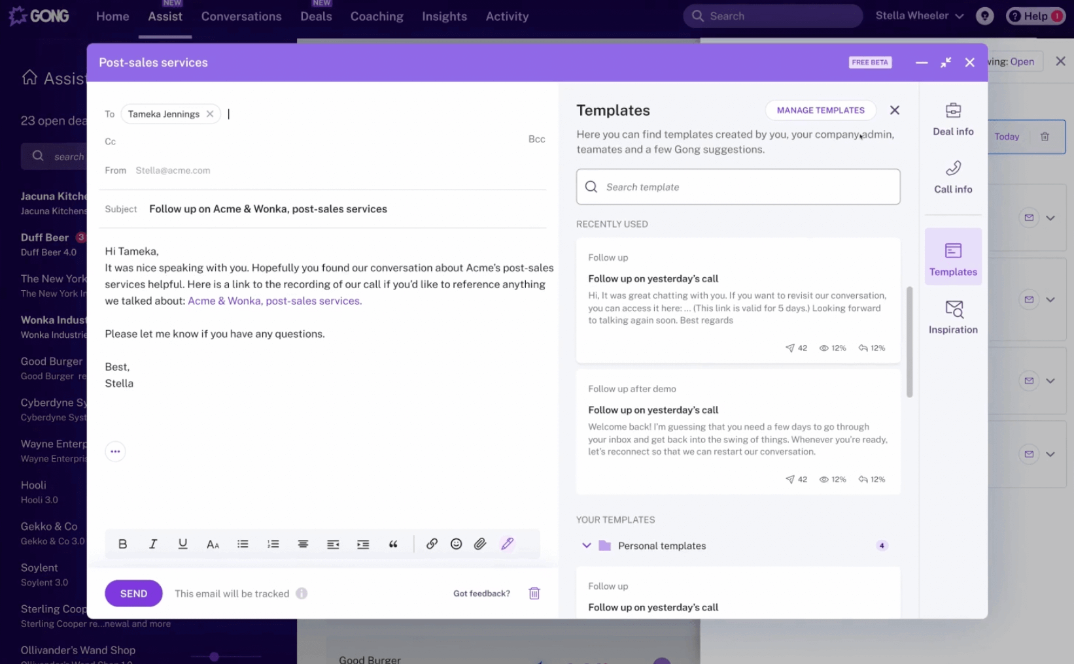Show the email tracking info tooltip
1074x664 pixels.
point(302,593)
